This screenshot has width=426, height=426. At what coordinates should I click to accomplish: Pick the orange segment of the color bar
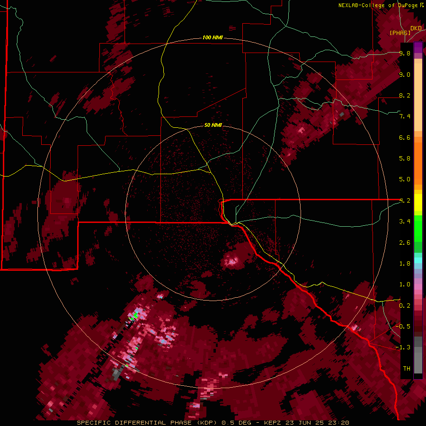tap(418, 164)
